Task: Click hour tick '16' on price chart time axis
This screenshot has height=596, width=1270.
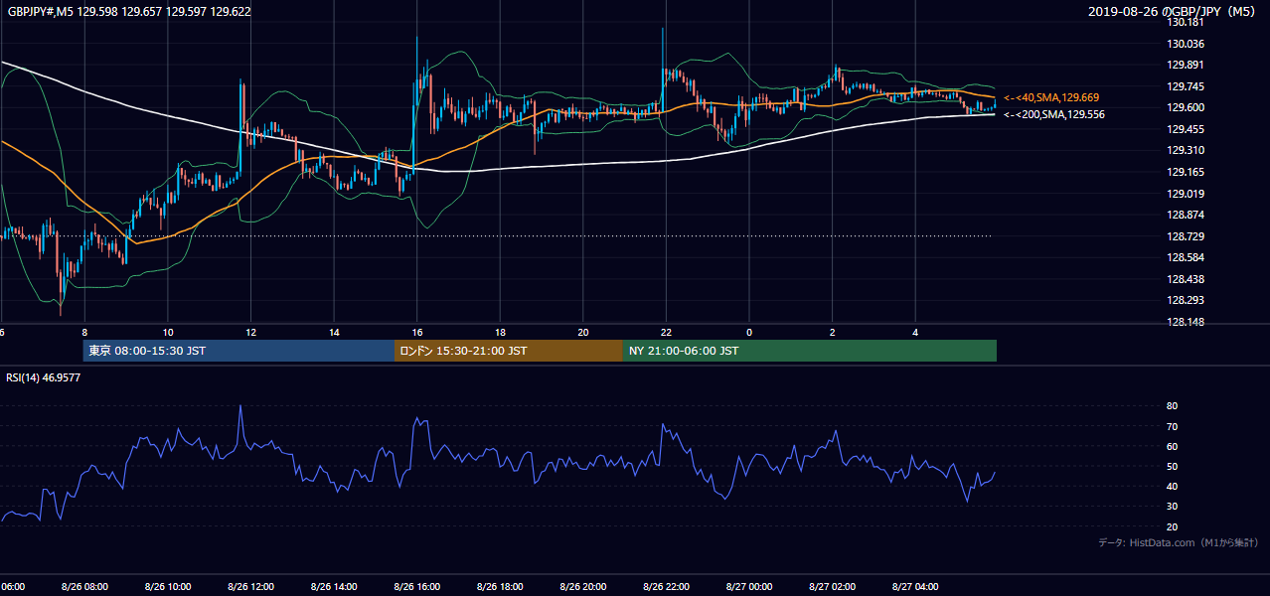Action: pos(417,333)
